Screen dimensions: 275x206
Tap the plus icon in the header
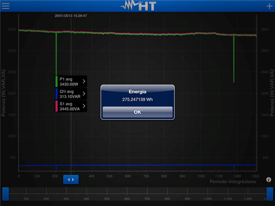(269, 6)
